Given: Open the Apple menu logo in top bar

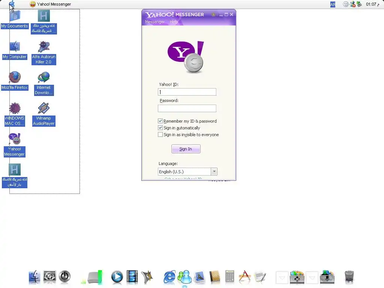Looking at the screenshot, I should (x=12, y=4).
